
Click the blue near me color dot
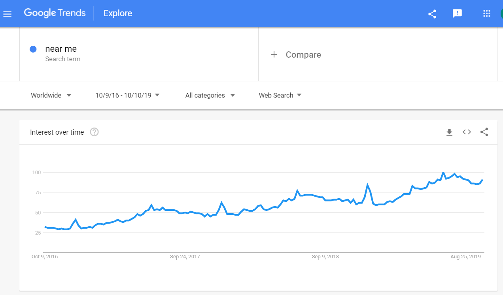(33, 49)
